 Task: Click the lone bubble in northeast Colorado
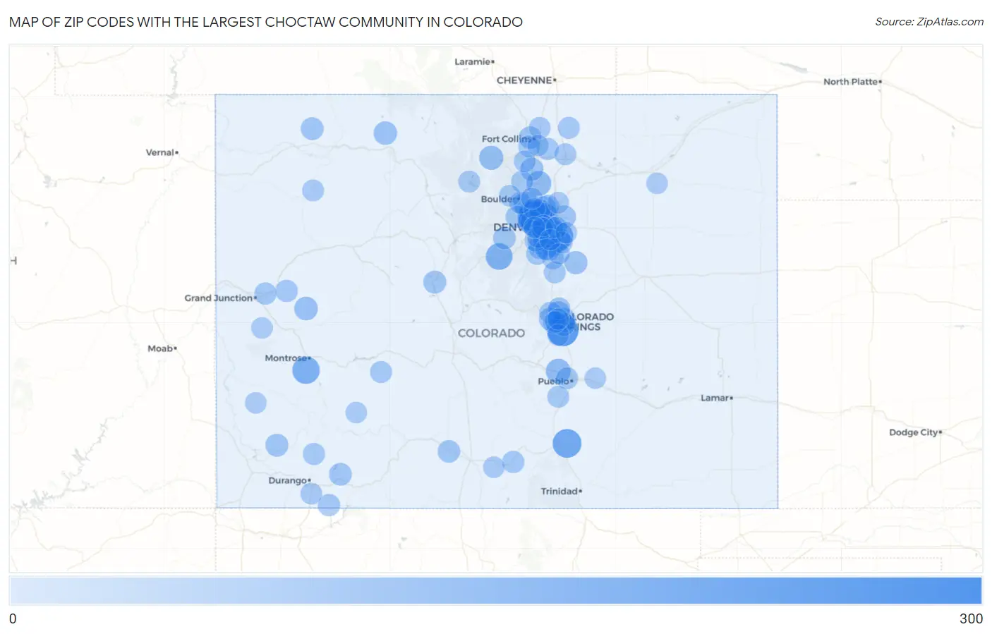(x=657, y=183)
